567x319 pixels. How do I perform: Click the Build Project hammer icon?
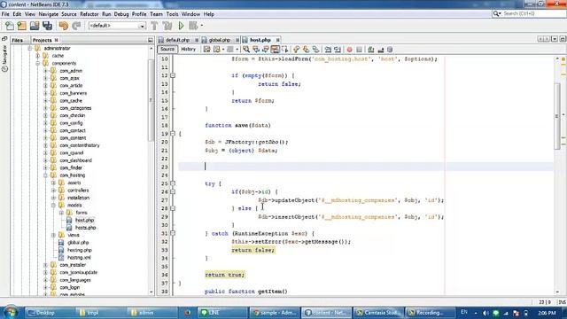tap(154, 26)
